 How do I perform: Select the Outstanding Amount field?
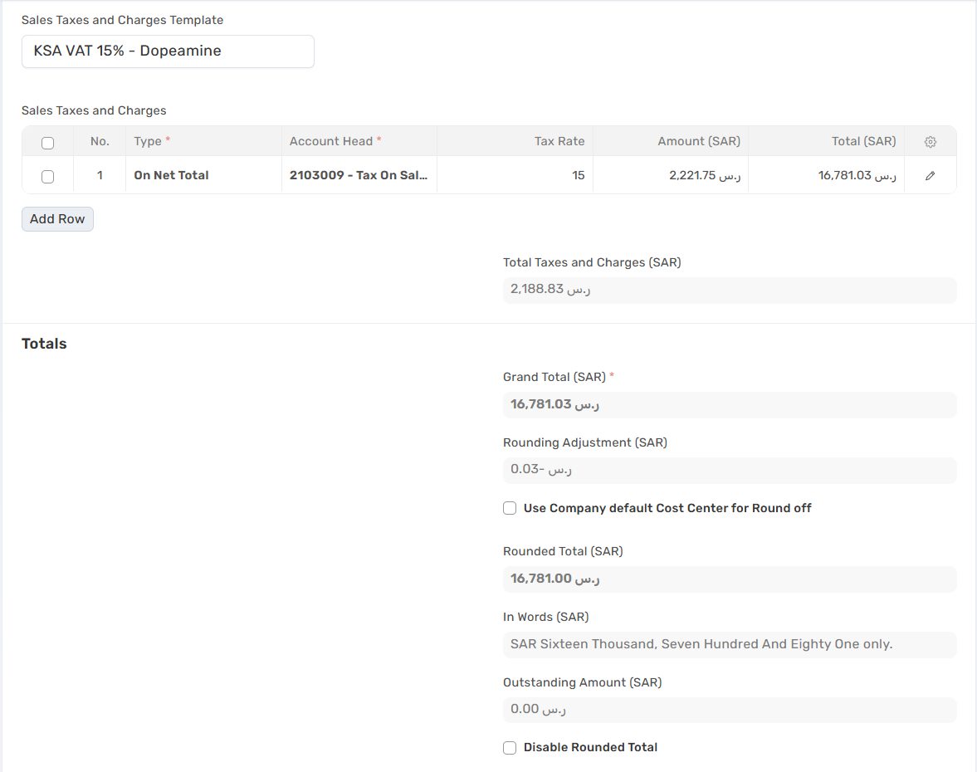(x=729, y=710)
